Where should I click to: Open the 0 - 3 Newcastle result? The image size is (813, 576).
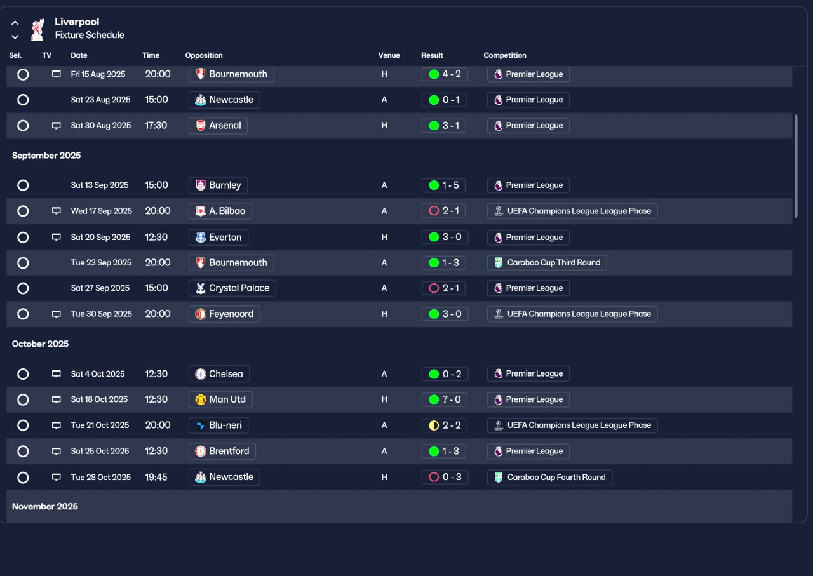(444, 477)
